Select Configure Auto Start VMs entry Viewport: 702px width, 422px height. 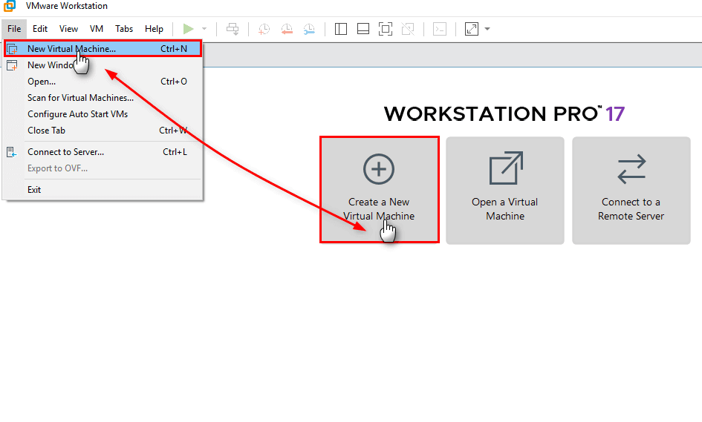click(x=103, y=114)
